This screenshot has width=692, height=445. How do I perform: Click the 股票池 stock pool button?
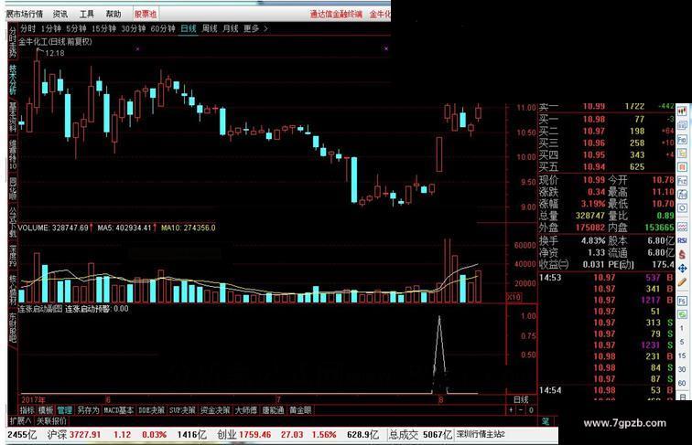click(146, 14)
